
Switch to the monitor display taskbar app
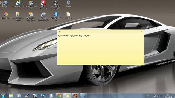coord(83,96)
